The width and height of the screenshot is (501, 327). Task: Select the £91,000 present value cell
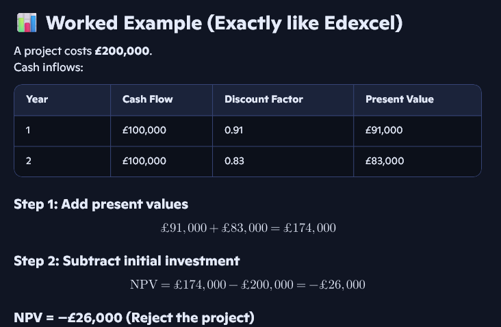click(384, 130)
